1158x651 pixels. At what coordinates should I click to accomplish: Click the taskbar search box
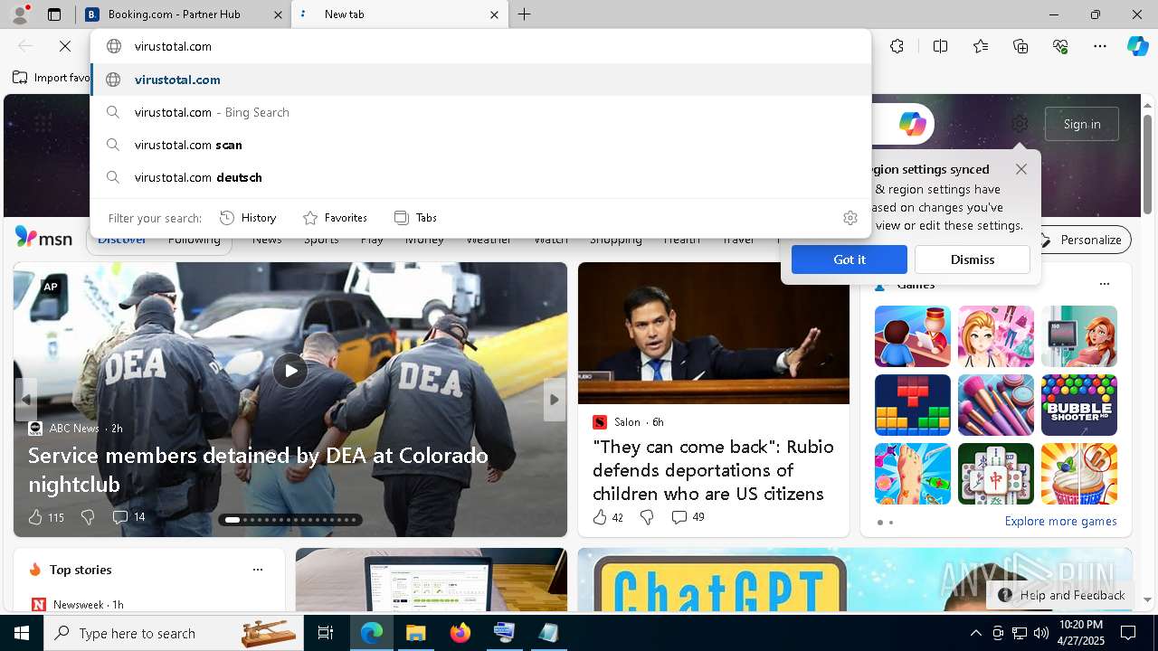point(175,633)
